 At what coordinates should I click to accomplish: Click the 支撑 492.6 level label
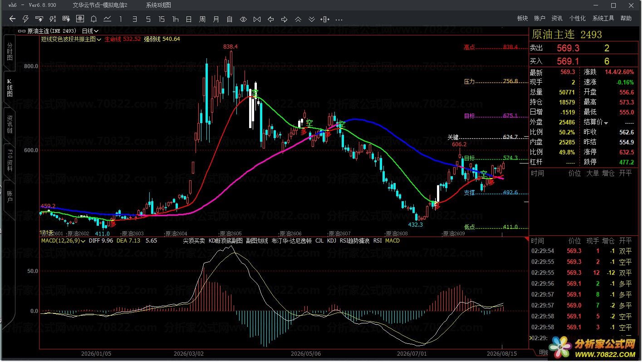[x=491, y=193]
